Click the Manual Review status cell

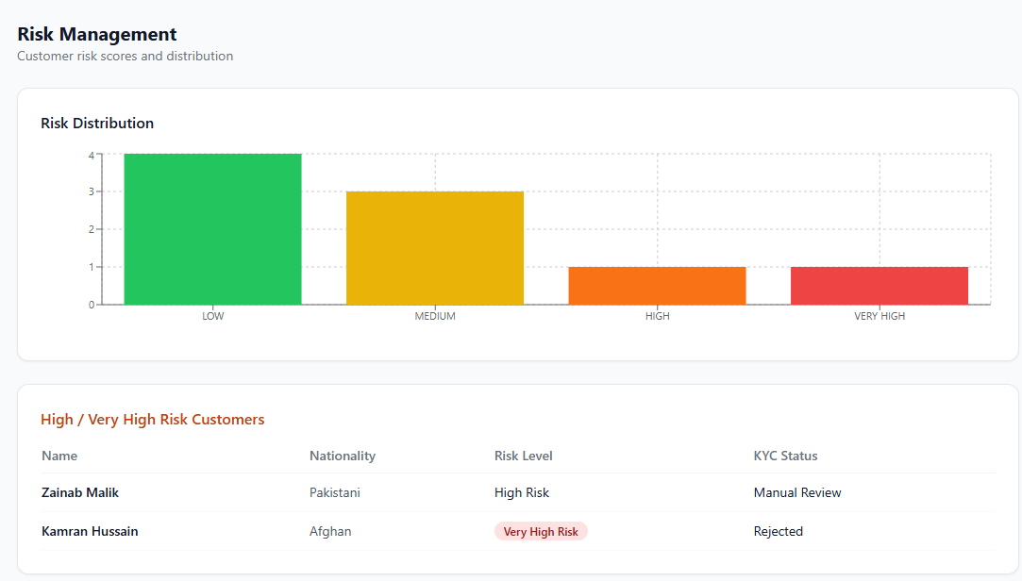797,493
